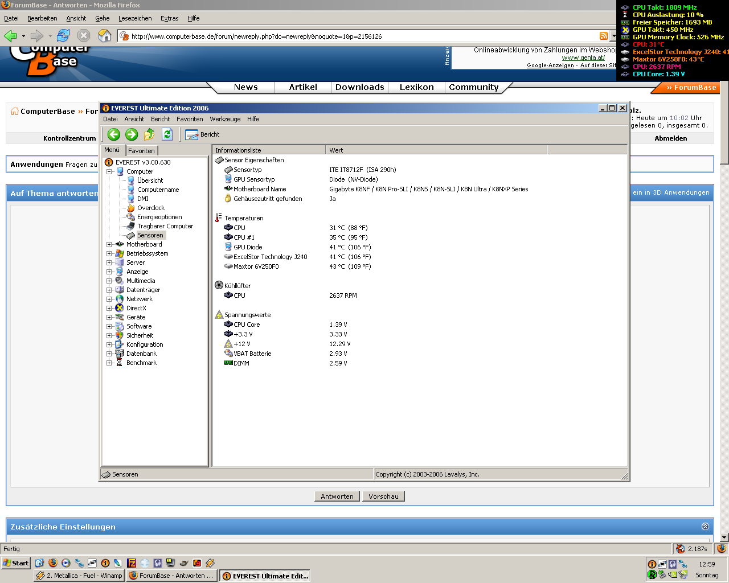Collapse the Zusätzliche Einstellungen section
The width and height of the screenshot is (729, 583).
click(x=705, y=527)
